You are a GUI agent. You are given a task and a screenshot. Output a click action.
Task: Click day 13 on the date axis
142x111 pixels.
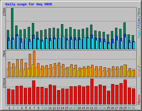[58, 108]
